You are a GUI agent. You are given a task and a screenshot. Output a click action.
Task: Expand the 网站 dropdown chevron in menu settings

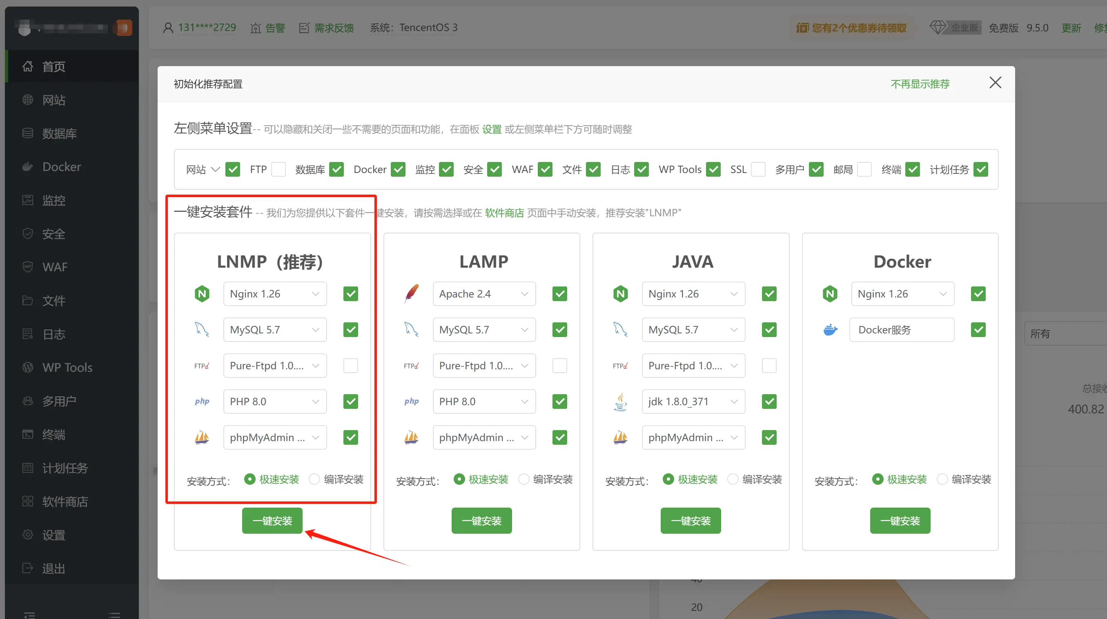[216, 169]
